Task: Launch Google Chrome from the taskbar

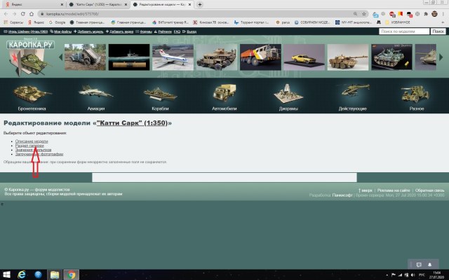Action: tap(71, 274)
